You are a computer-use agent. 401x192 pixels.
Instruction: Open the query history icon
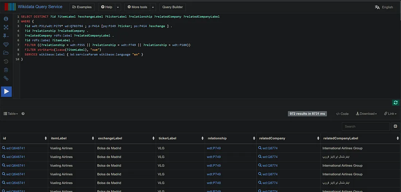coord(6,61)
